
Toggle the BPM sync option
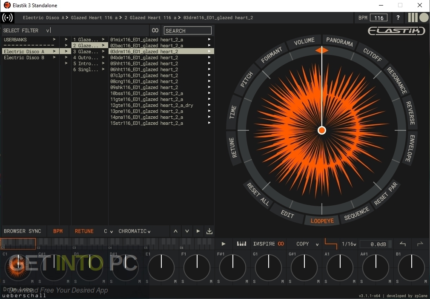[58, 231]
